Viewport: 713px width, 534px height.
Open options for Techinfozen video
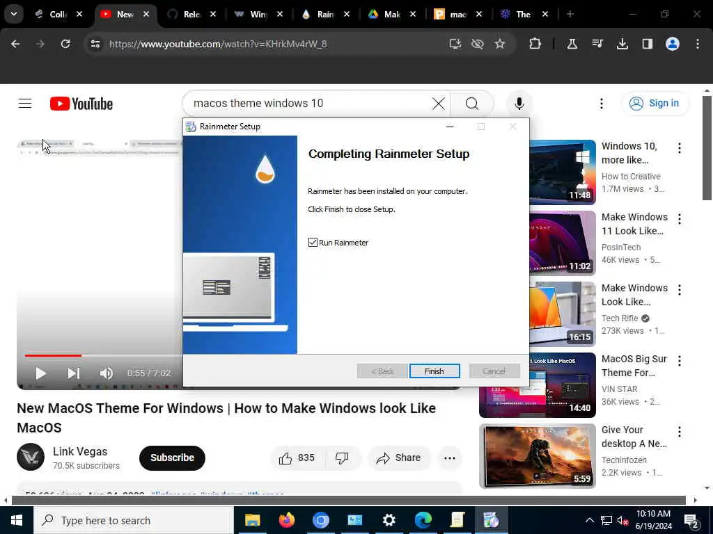(x=680, y=431)
